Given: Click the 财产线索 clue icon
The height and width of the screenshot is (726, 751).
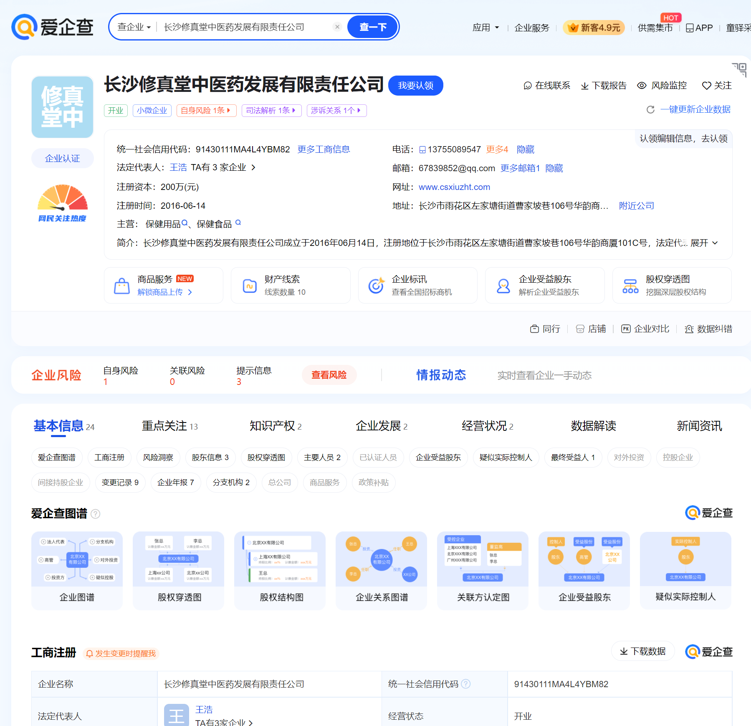Looking at the screenshot, I should click(x=249, y=285).
